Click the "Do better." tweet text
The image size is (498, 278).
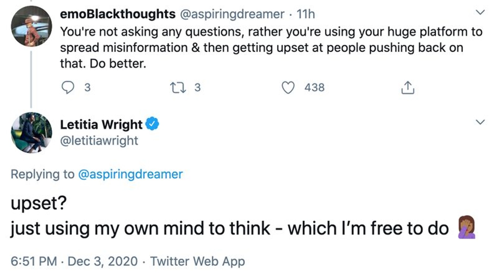118,64
